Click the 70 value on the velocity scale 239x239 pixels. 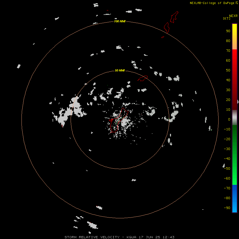(x=228, y=51)
